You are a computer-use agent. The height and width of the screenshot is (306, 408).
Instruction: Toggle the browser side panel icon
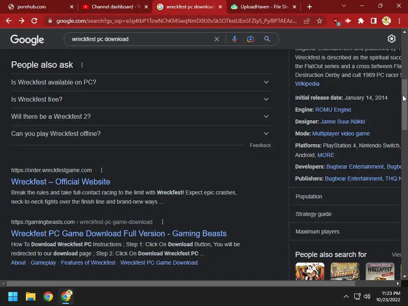tap(374, 21)
